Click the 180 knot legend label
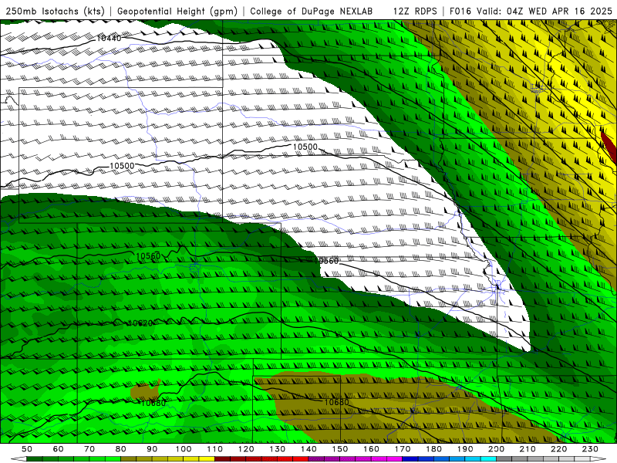This screenshot has width=617, height=463. point(433,449)
